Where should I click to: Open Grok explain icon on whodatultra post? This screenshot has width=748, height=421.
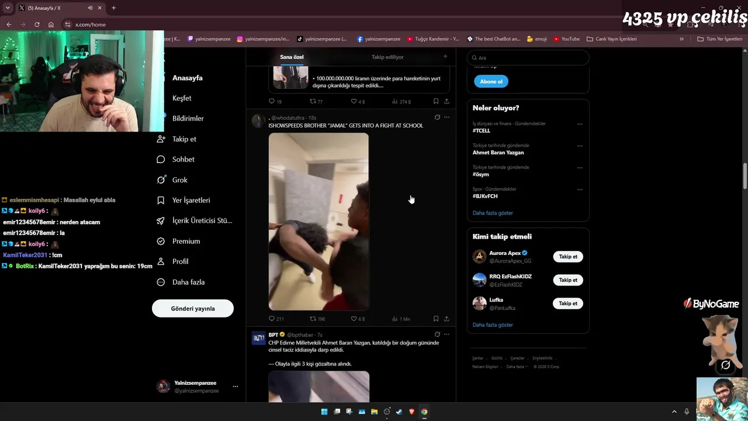pos(437,118)
